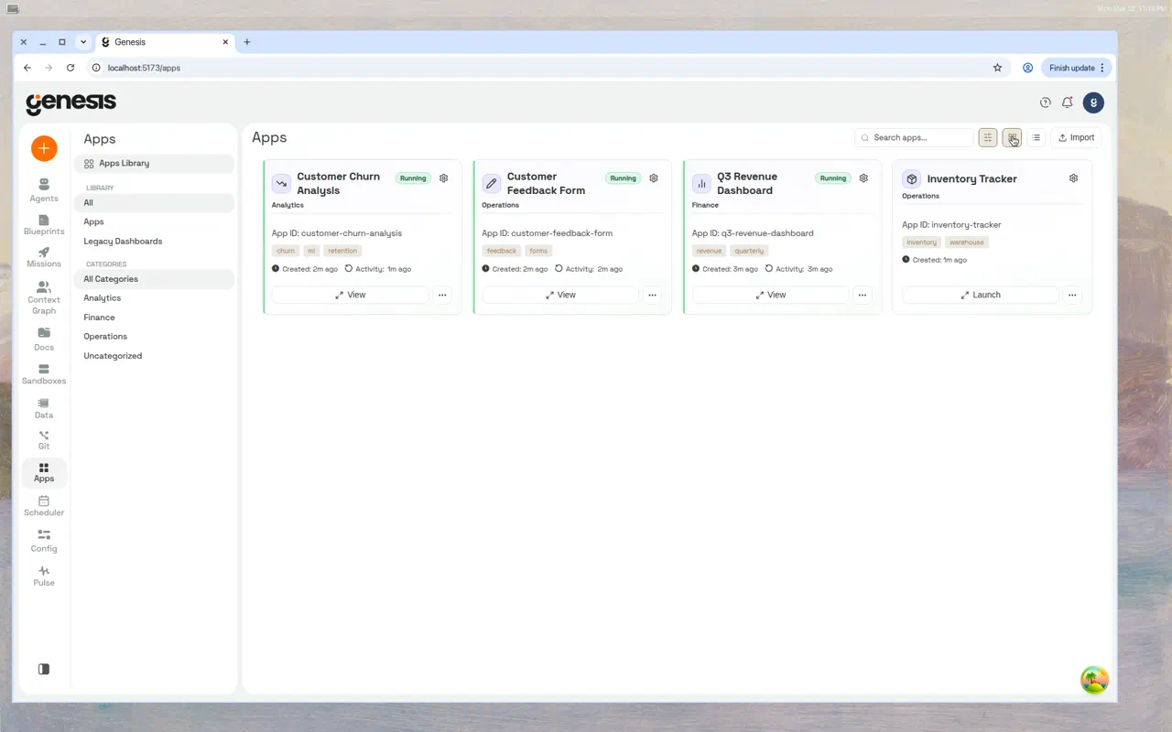
Task: Open Config in the sidebar
Action: [x=44, y=541]
